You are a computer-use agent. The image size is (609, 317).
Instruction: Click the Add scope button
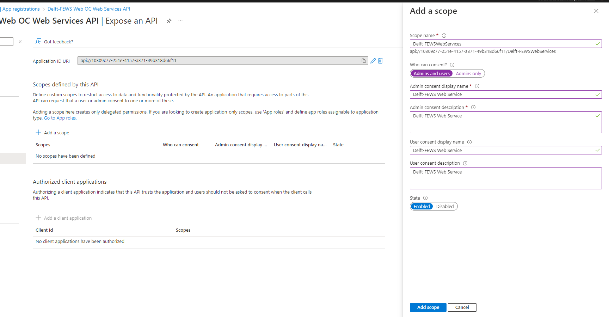click(x=428, y=307)
